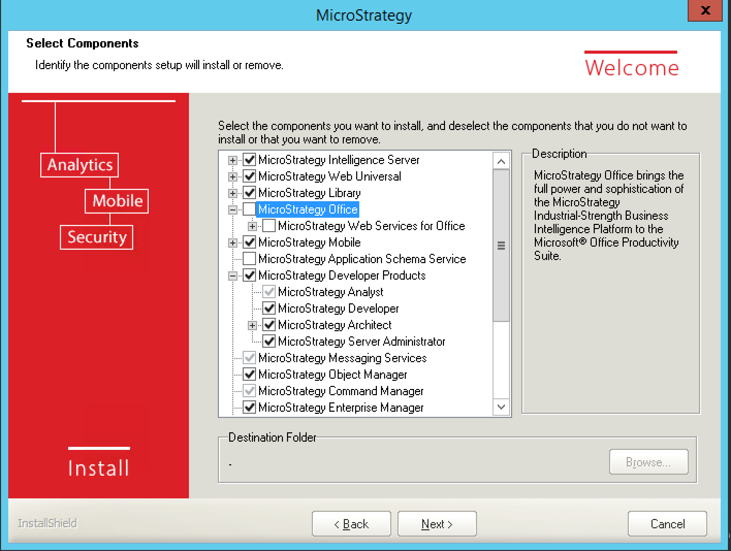Viewport: 731px width, 551px height.
Task: Toggle the MicroStrategy Web Universal checkbox
Action: [x=249, y=176]
